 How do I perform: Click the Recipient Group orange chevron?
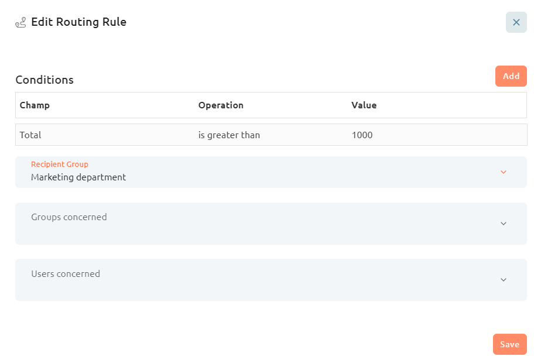click(504, 172)
